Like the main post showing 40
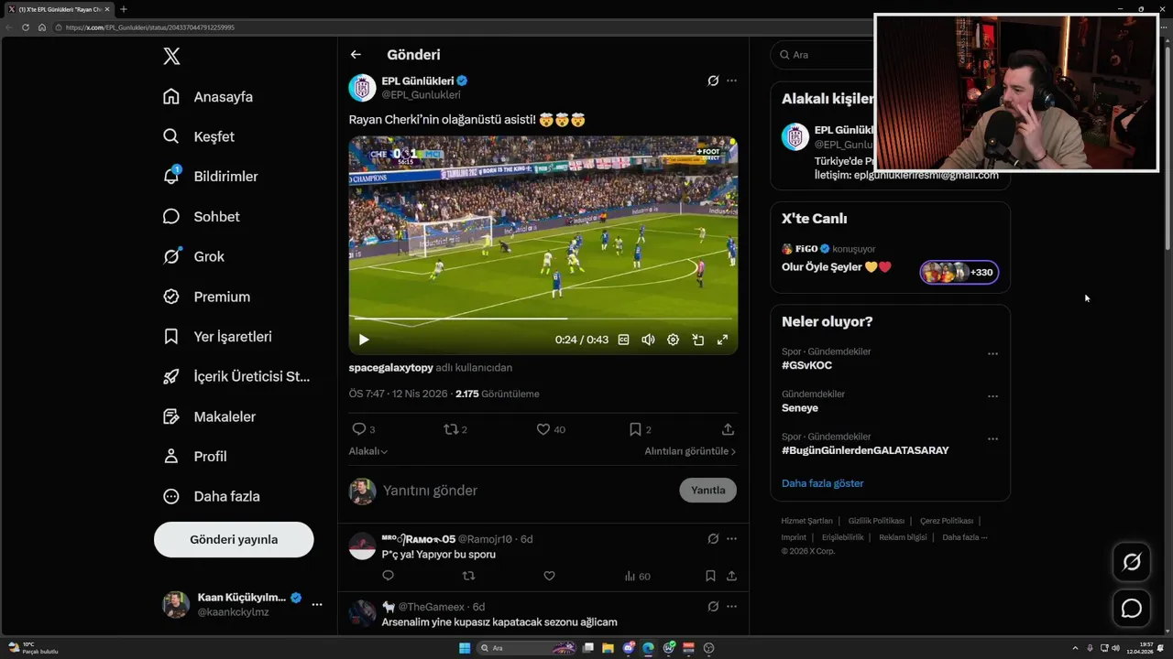Viewport: 1173px width, 659px height. 550,429
